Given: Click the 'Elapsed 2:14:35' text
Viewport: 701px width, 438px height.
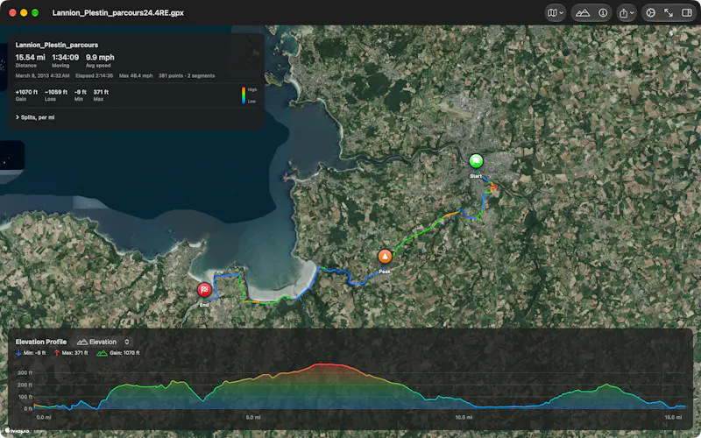Looking at the screenshot, I should click(94, 76).
